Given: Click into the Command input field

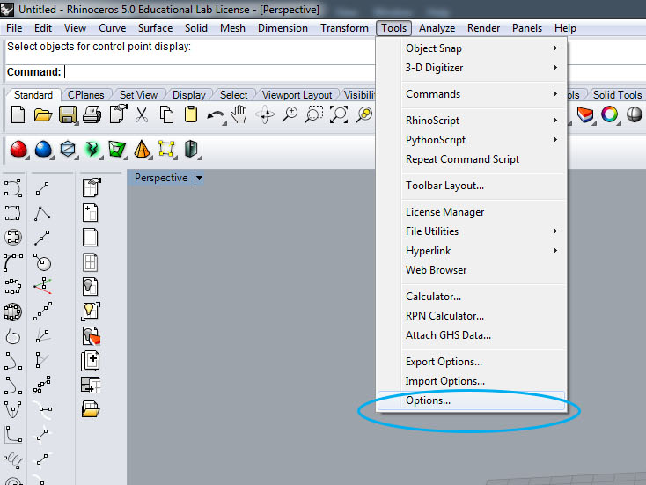Looking at the screenshot, I should pos(220,72).
